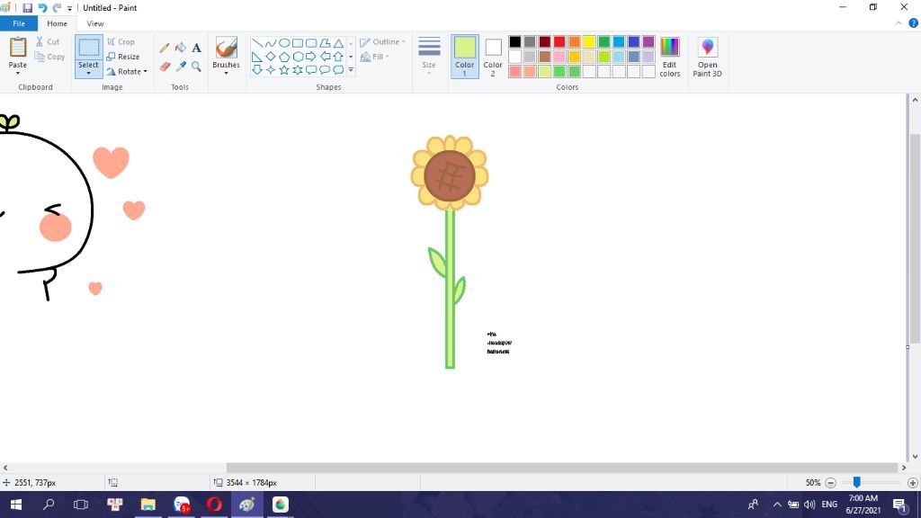Switch to the Home tab
Viewport: 921px width, 518px height.
point(57,23)
